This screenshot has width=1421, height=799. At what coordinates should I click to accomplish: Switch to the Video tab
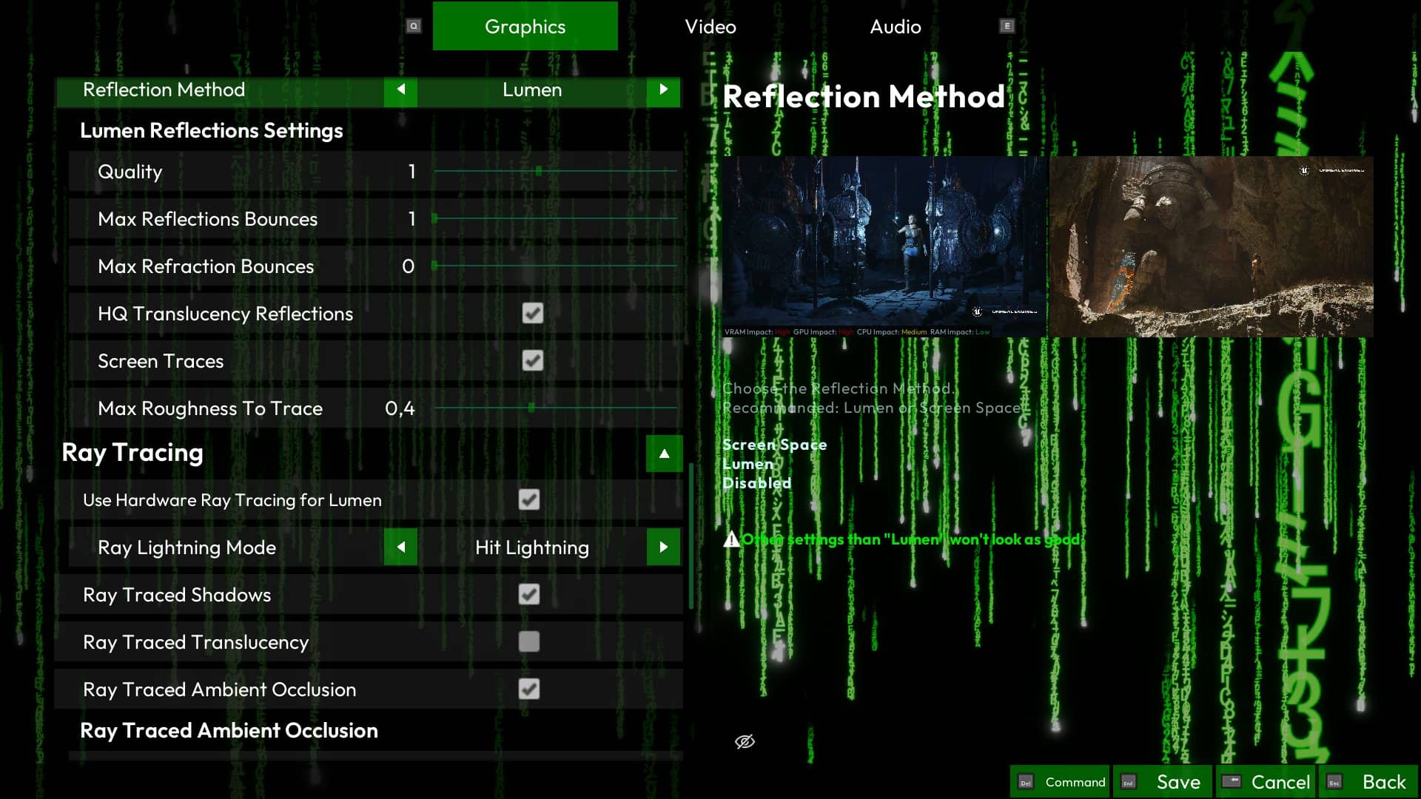(x=710, y=27)
